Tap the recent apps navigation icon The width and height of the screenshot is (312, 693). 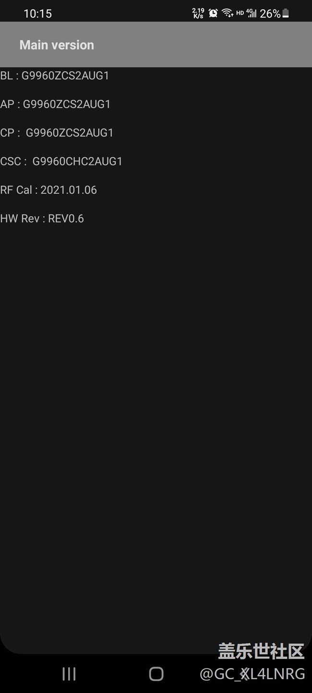[69, 674]
